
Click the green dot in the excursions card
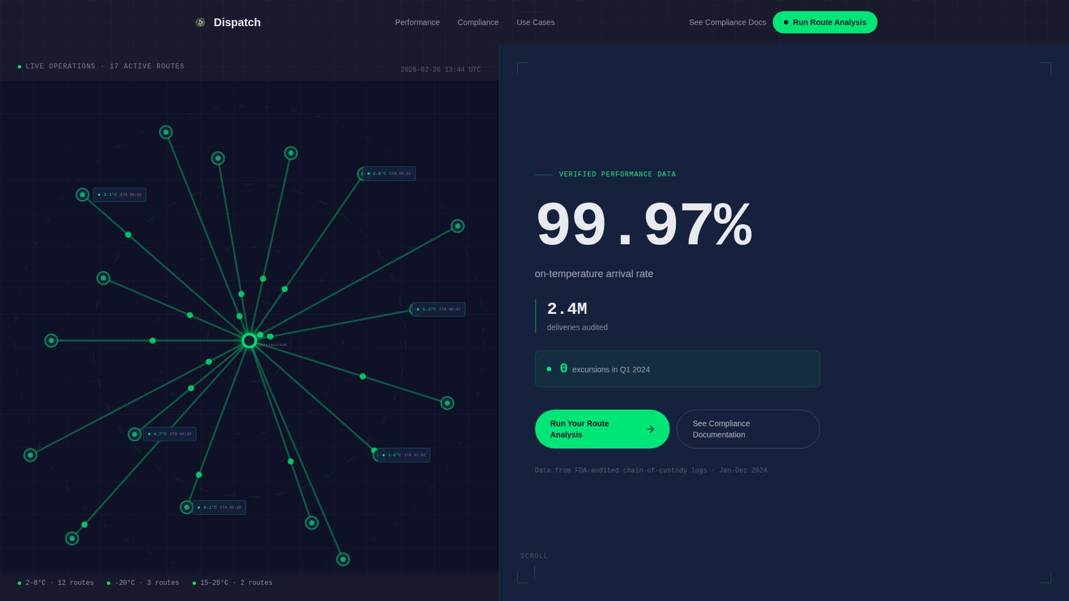(x=549, y=369)
